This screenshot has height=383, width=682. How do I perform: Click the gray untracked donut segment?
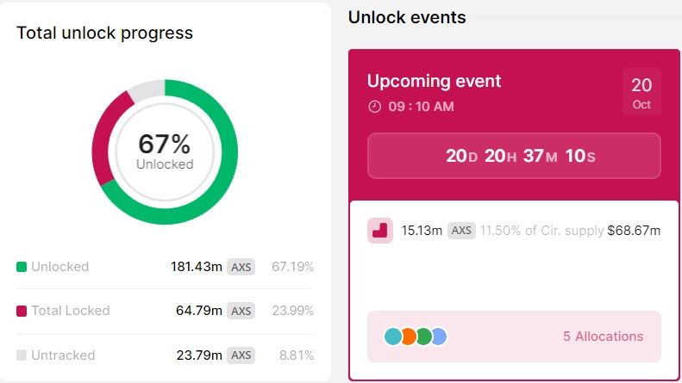point(147,90)
